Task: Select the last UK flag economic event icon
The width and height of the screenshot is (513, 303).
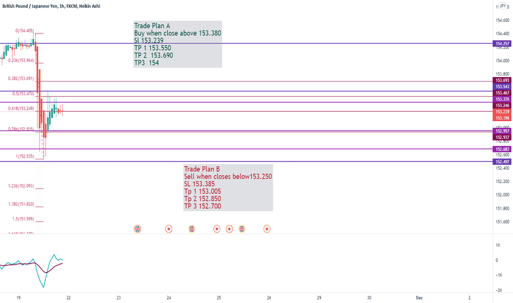Action: [x=242, y=229]
